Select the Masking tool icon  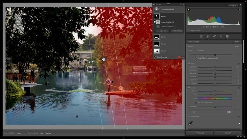227,36
